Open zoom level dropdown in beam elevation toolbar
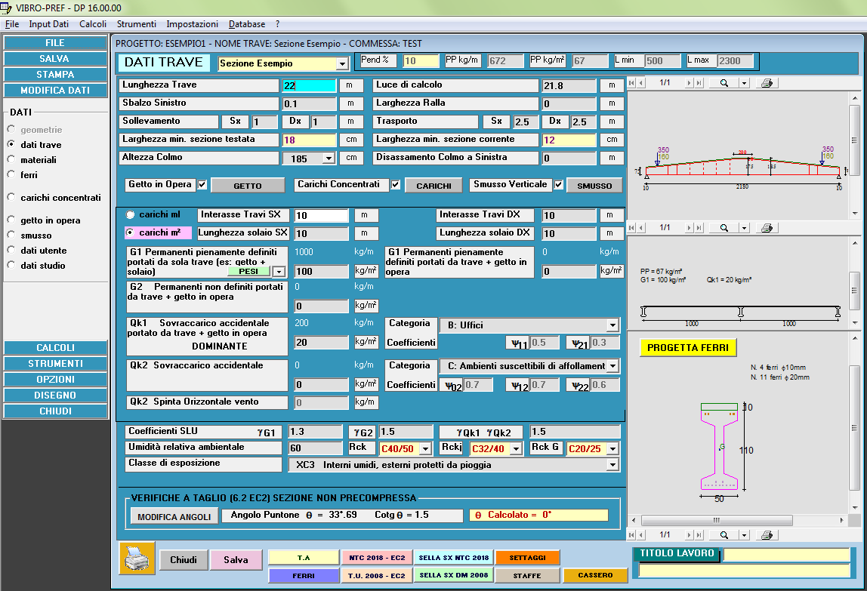This screenshot has width=867, height=591. (744, 83)
